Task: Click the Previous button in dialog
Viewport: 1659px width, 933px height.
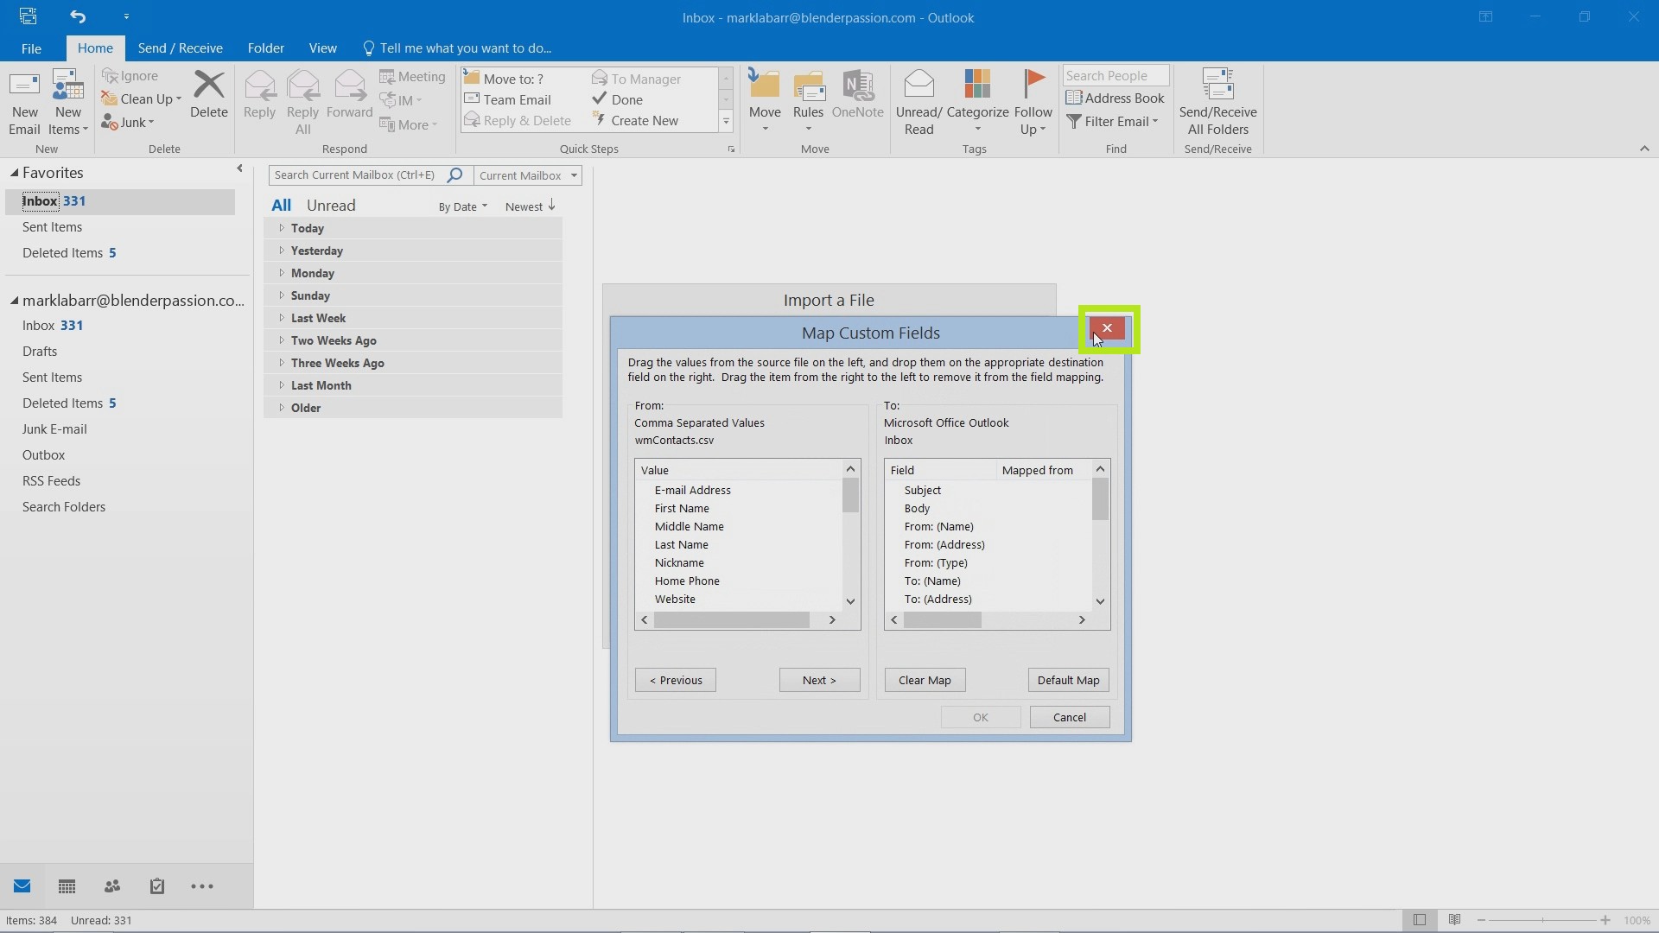Action: 676,680
